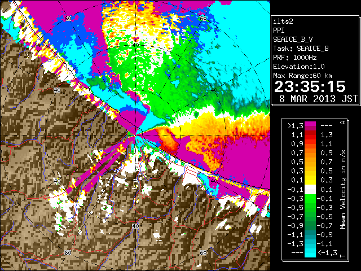The width and height of the screenshot is (361, 271).
Task: Click the '<-1.3' legend label
Action: [327, 253]
